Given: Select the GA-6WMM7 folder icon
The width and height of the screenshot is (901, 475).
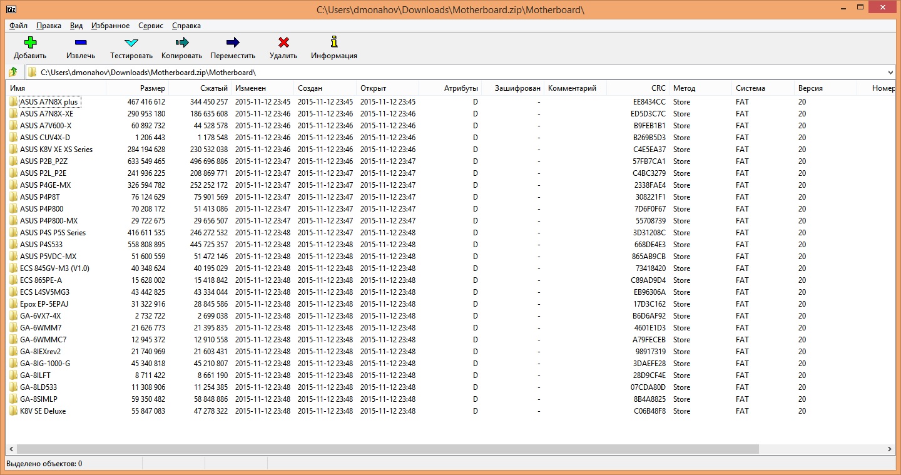Looking at the screenshot, I should coord(13,327).
